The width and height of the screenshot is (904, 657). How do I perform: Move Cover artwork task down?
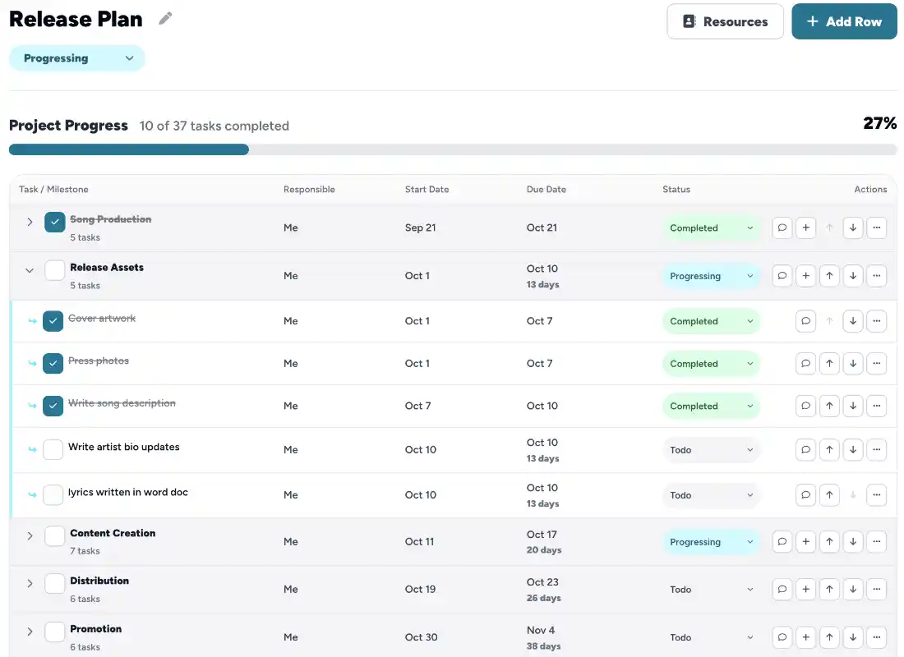tap(853, 321)
